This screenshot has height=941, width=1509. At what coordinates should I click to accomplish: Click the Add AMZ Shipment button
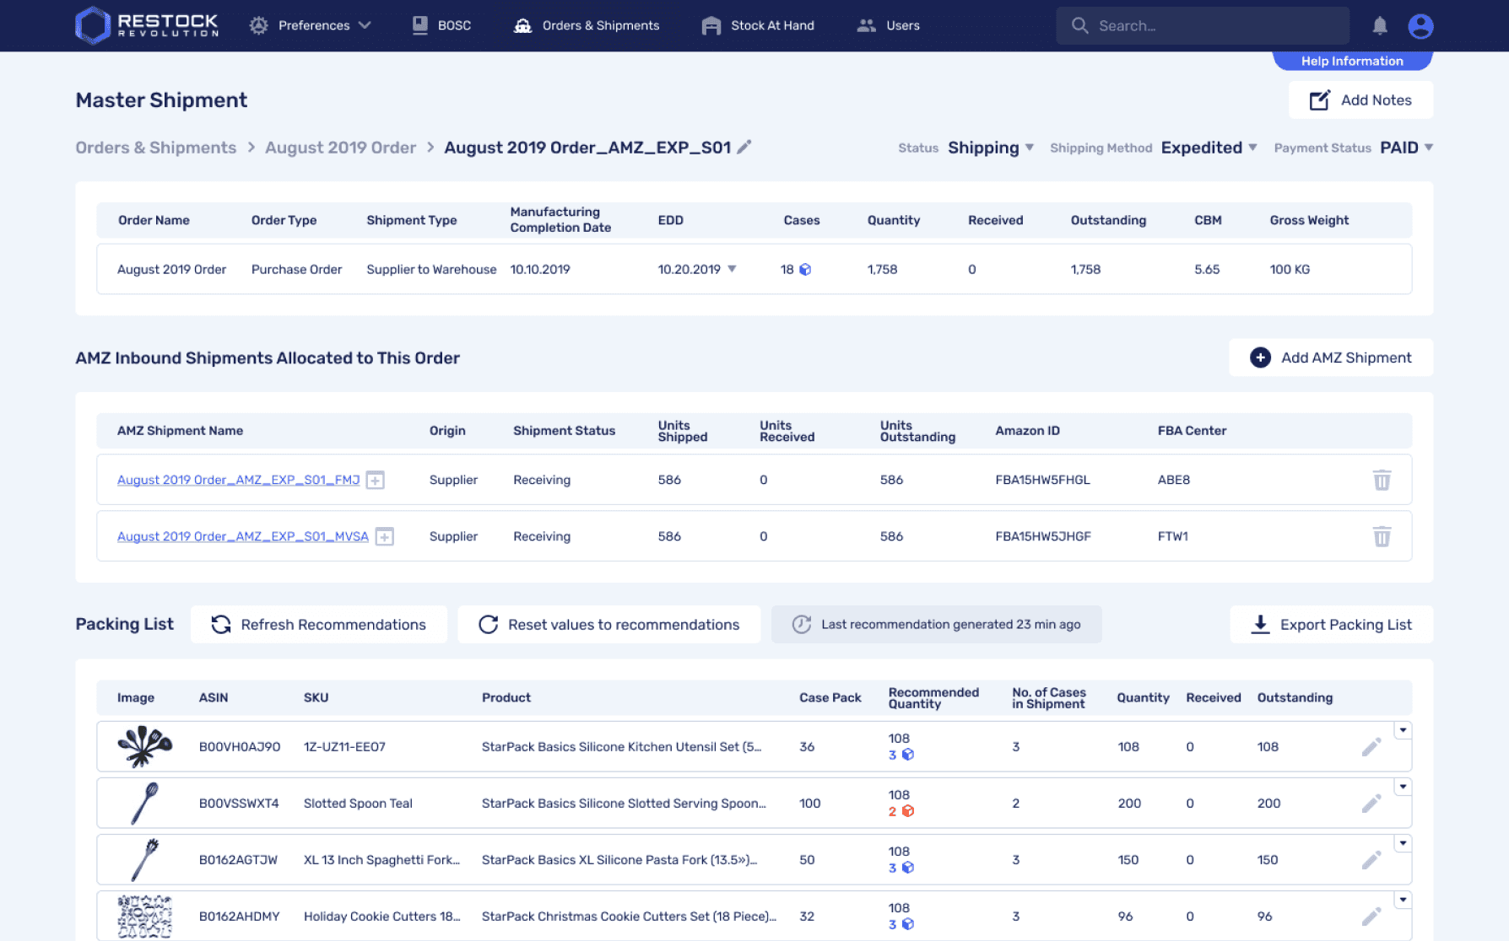point(1331,358)
